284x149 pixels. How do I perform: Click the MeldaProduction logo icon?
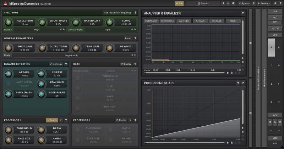tap(5, 3)
